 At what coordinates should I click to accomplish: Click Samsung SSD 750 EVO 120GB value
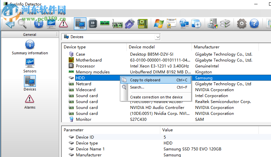[x=192, y=149]
